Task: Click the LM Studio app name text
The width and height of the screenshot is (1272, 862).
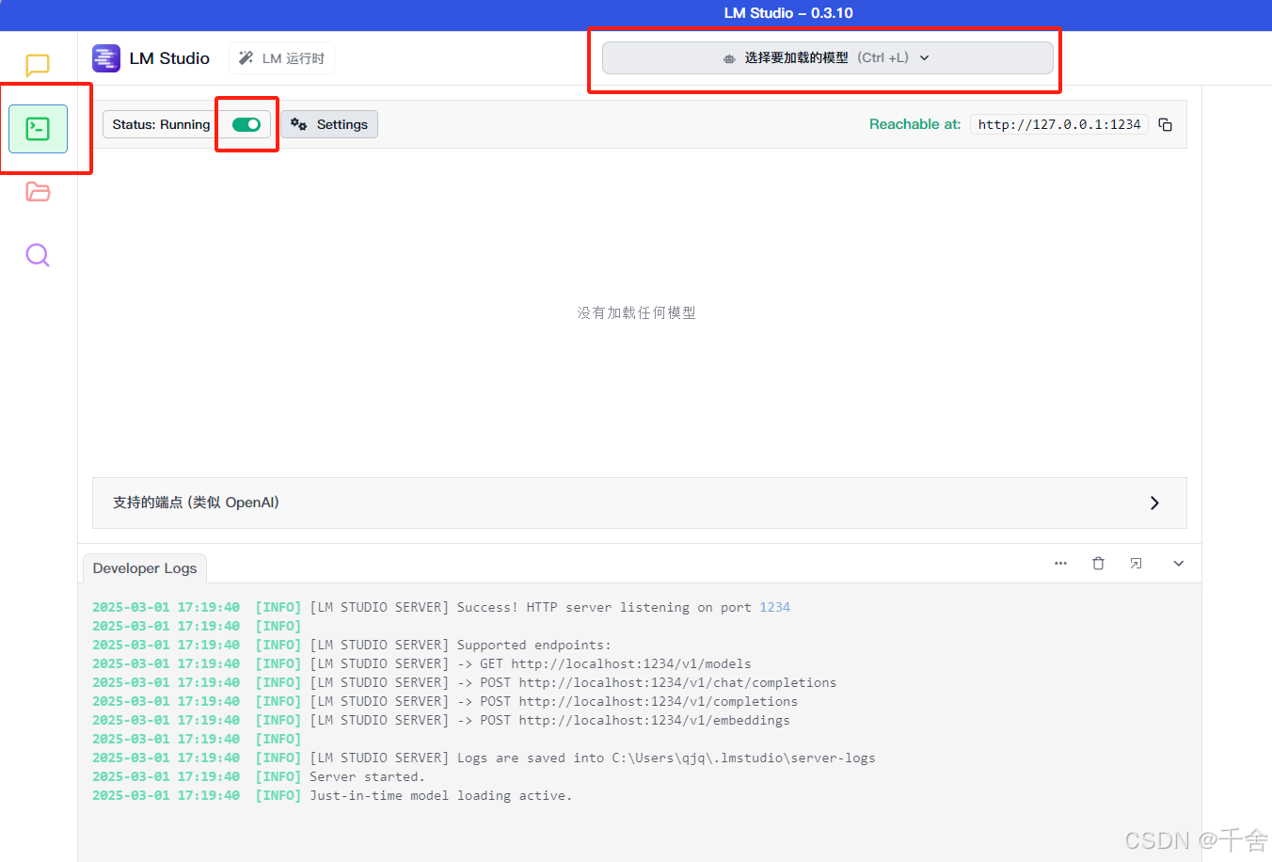Action: click(169, 58)
